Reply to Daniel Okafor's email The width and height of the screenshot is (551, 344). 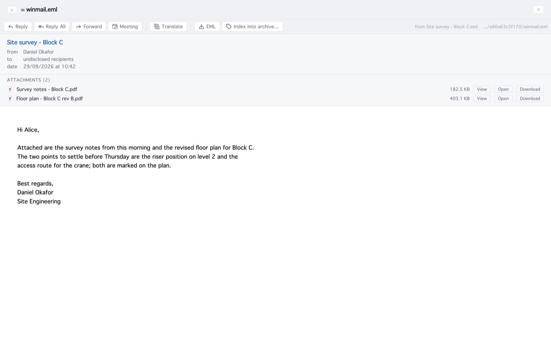pyautogui.click(x=18, y=27)
